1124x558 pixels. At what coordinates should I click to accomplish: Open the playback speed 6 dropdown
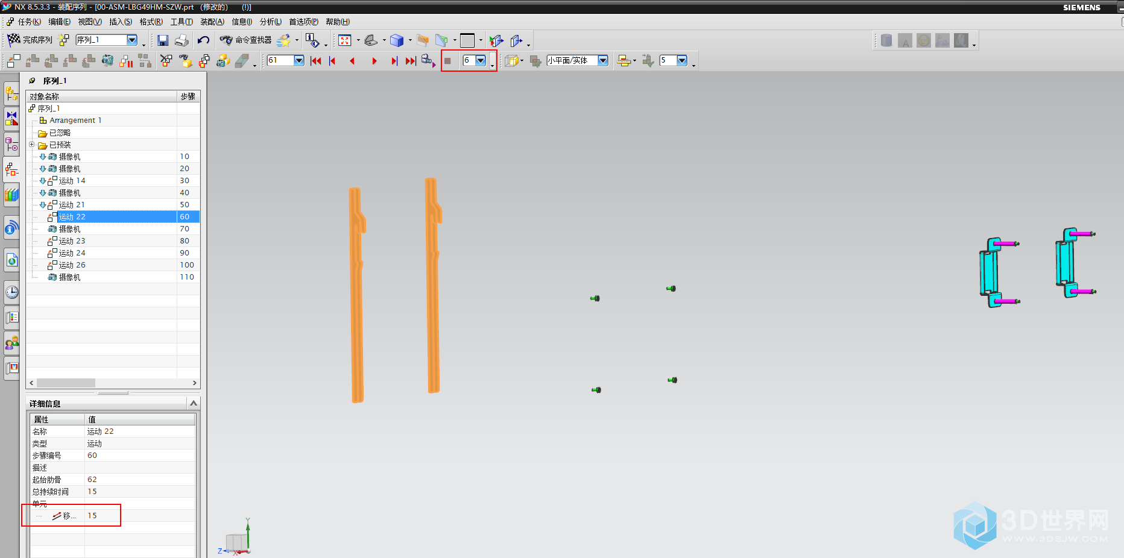[x=481, y=60]
